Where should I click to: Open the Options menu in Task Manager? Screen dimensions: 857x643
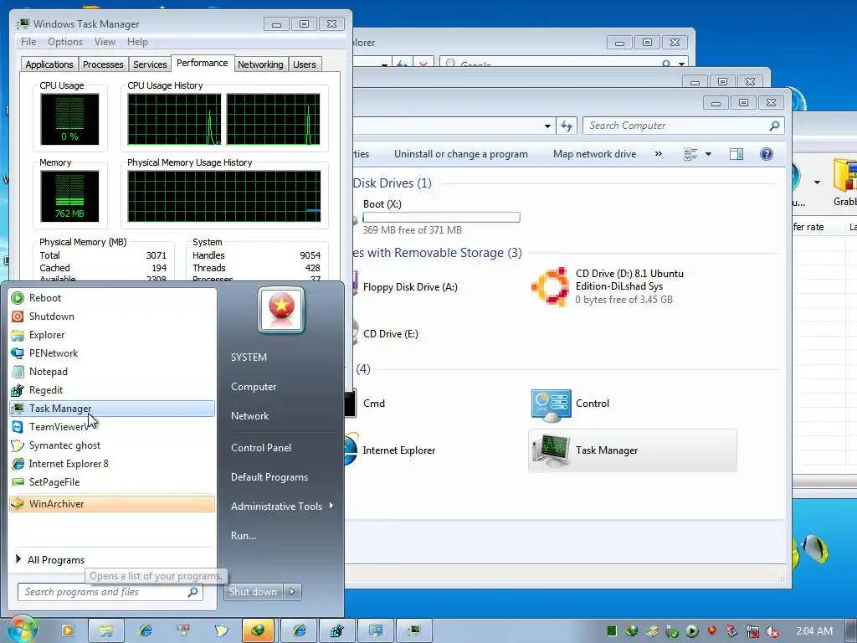tap(65, 42)
